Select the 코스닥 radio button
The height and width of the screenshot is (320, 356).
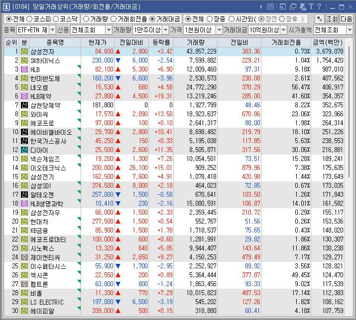[56, 19]
